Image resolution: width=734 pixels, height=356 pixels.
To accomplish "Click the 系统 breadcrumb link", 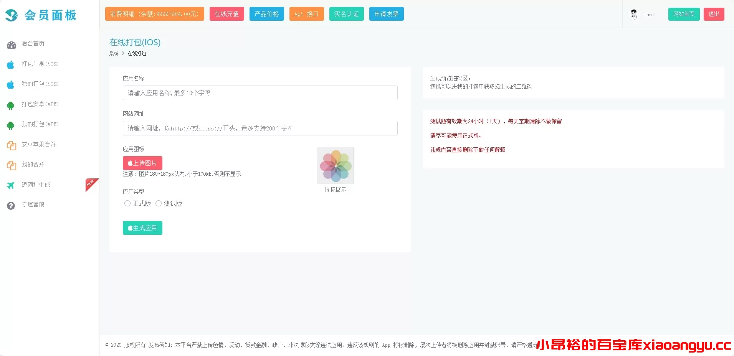I will point(114,53).
